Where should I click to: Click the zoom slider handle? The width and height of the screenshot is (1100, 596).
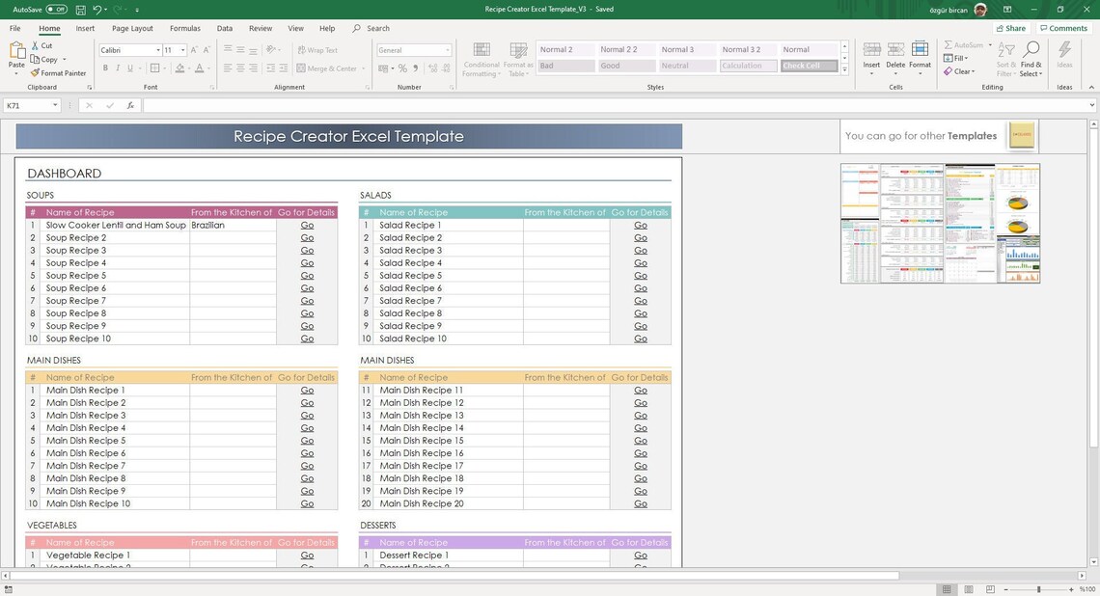[1039, 589]
